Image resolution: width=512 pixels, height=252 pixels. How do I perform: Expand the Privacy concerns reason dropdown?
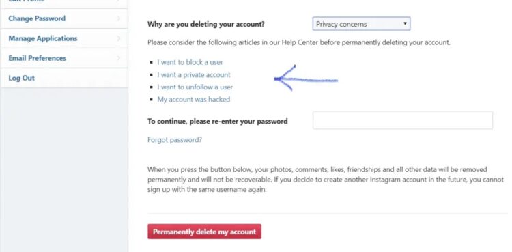pyautogui.click(x=361, y=24)
